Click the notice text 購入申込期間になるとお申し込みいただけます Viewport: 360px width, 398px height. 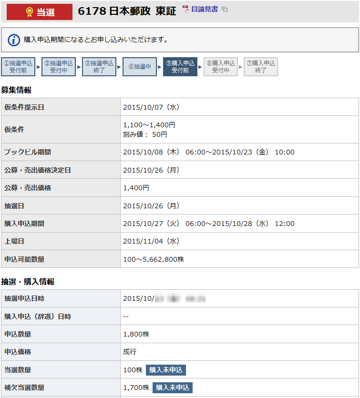coord(95,40)
